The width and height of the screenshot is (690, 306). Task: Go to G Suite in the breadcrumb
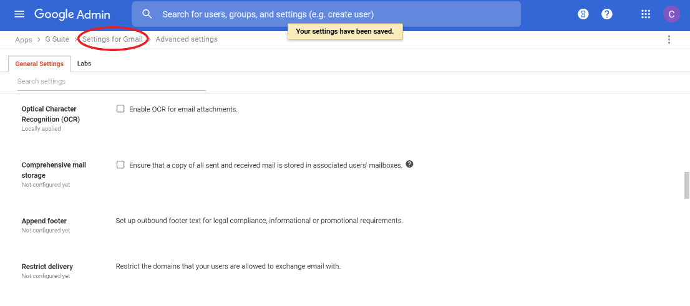[57, 39]
